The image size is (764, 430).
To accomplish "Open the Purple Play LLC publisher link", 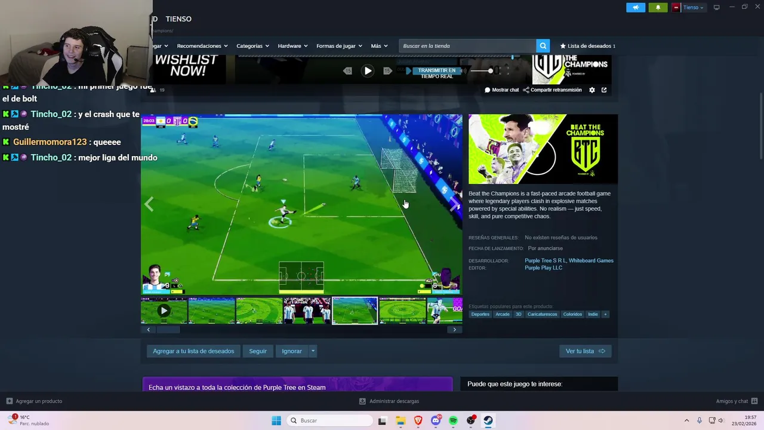I will pos(543,268).
